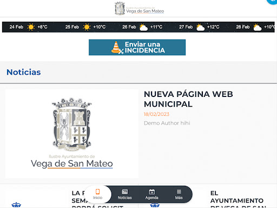Select the 26 Feb partly cloudy icon
277x208 pixels.
pos(143,27)
